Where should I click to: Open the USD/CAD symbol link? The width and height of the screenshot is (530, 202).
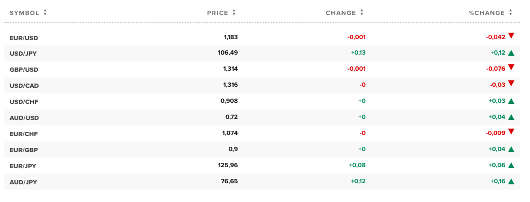pyautogui.click(x=24, y=86)
